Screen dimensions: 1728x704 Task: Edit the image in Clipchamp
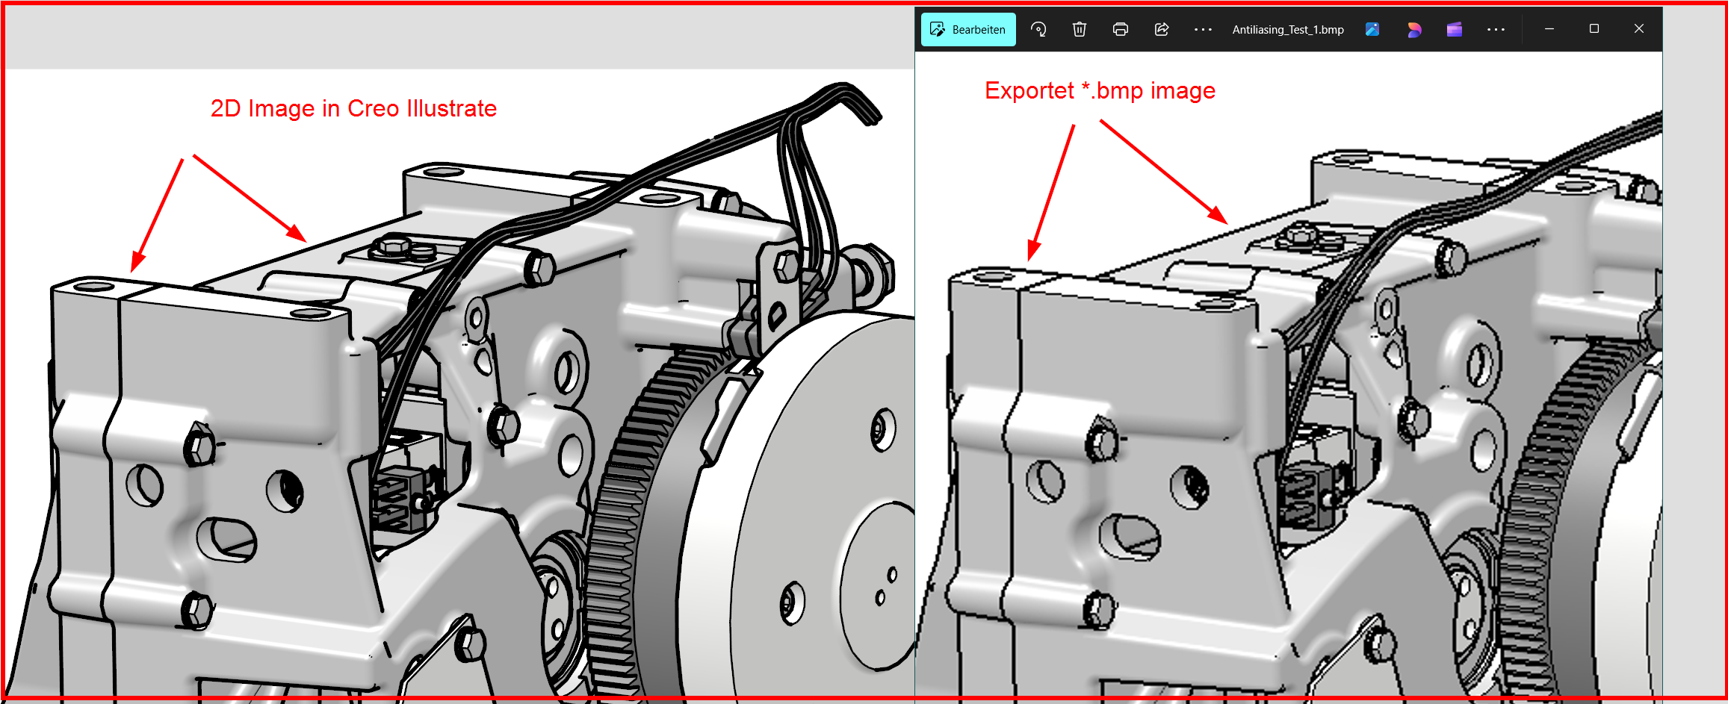1455,29
